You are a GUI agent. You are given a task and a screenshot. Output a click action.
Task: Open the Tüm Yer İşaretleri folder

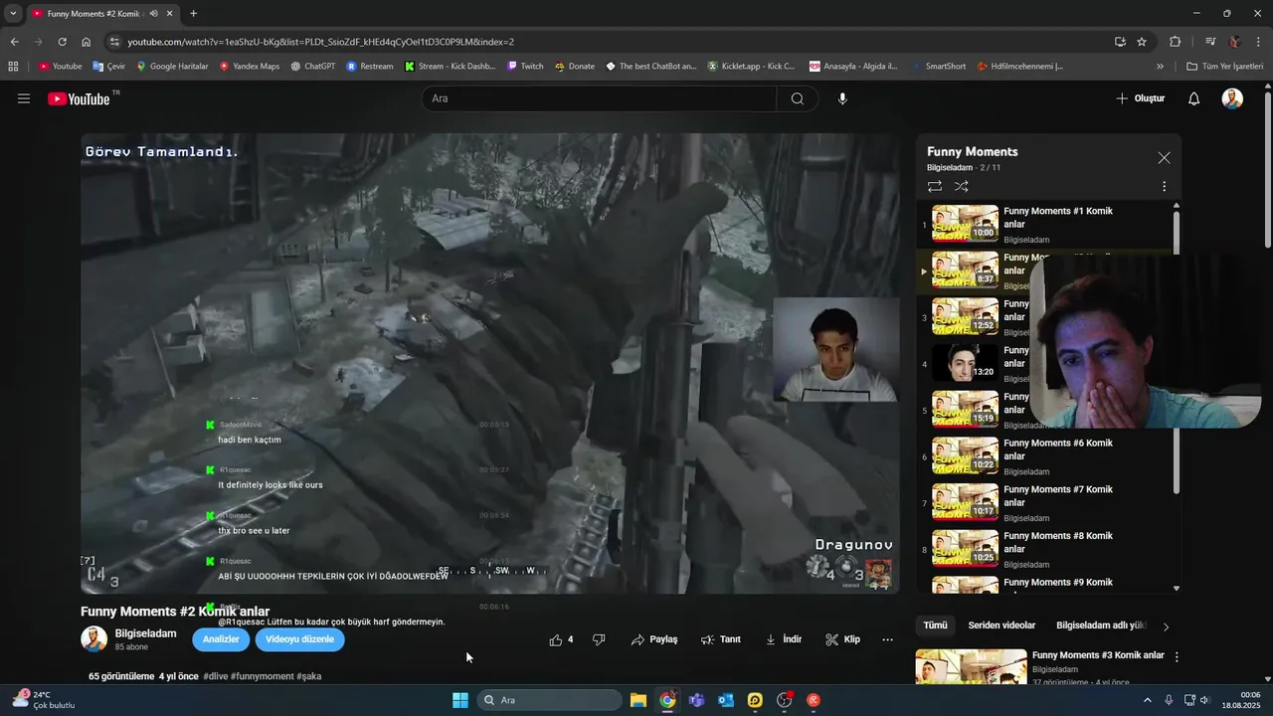tap(1224, 67)
